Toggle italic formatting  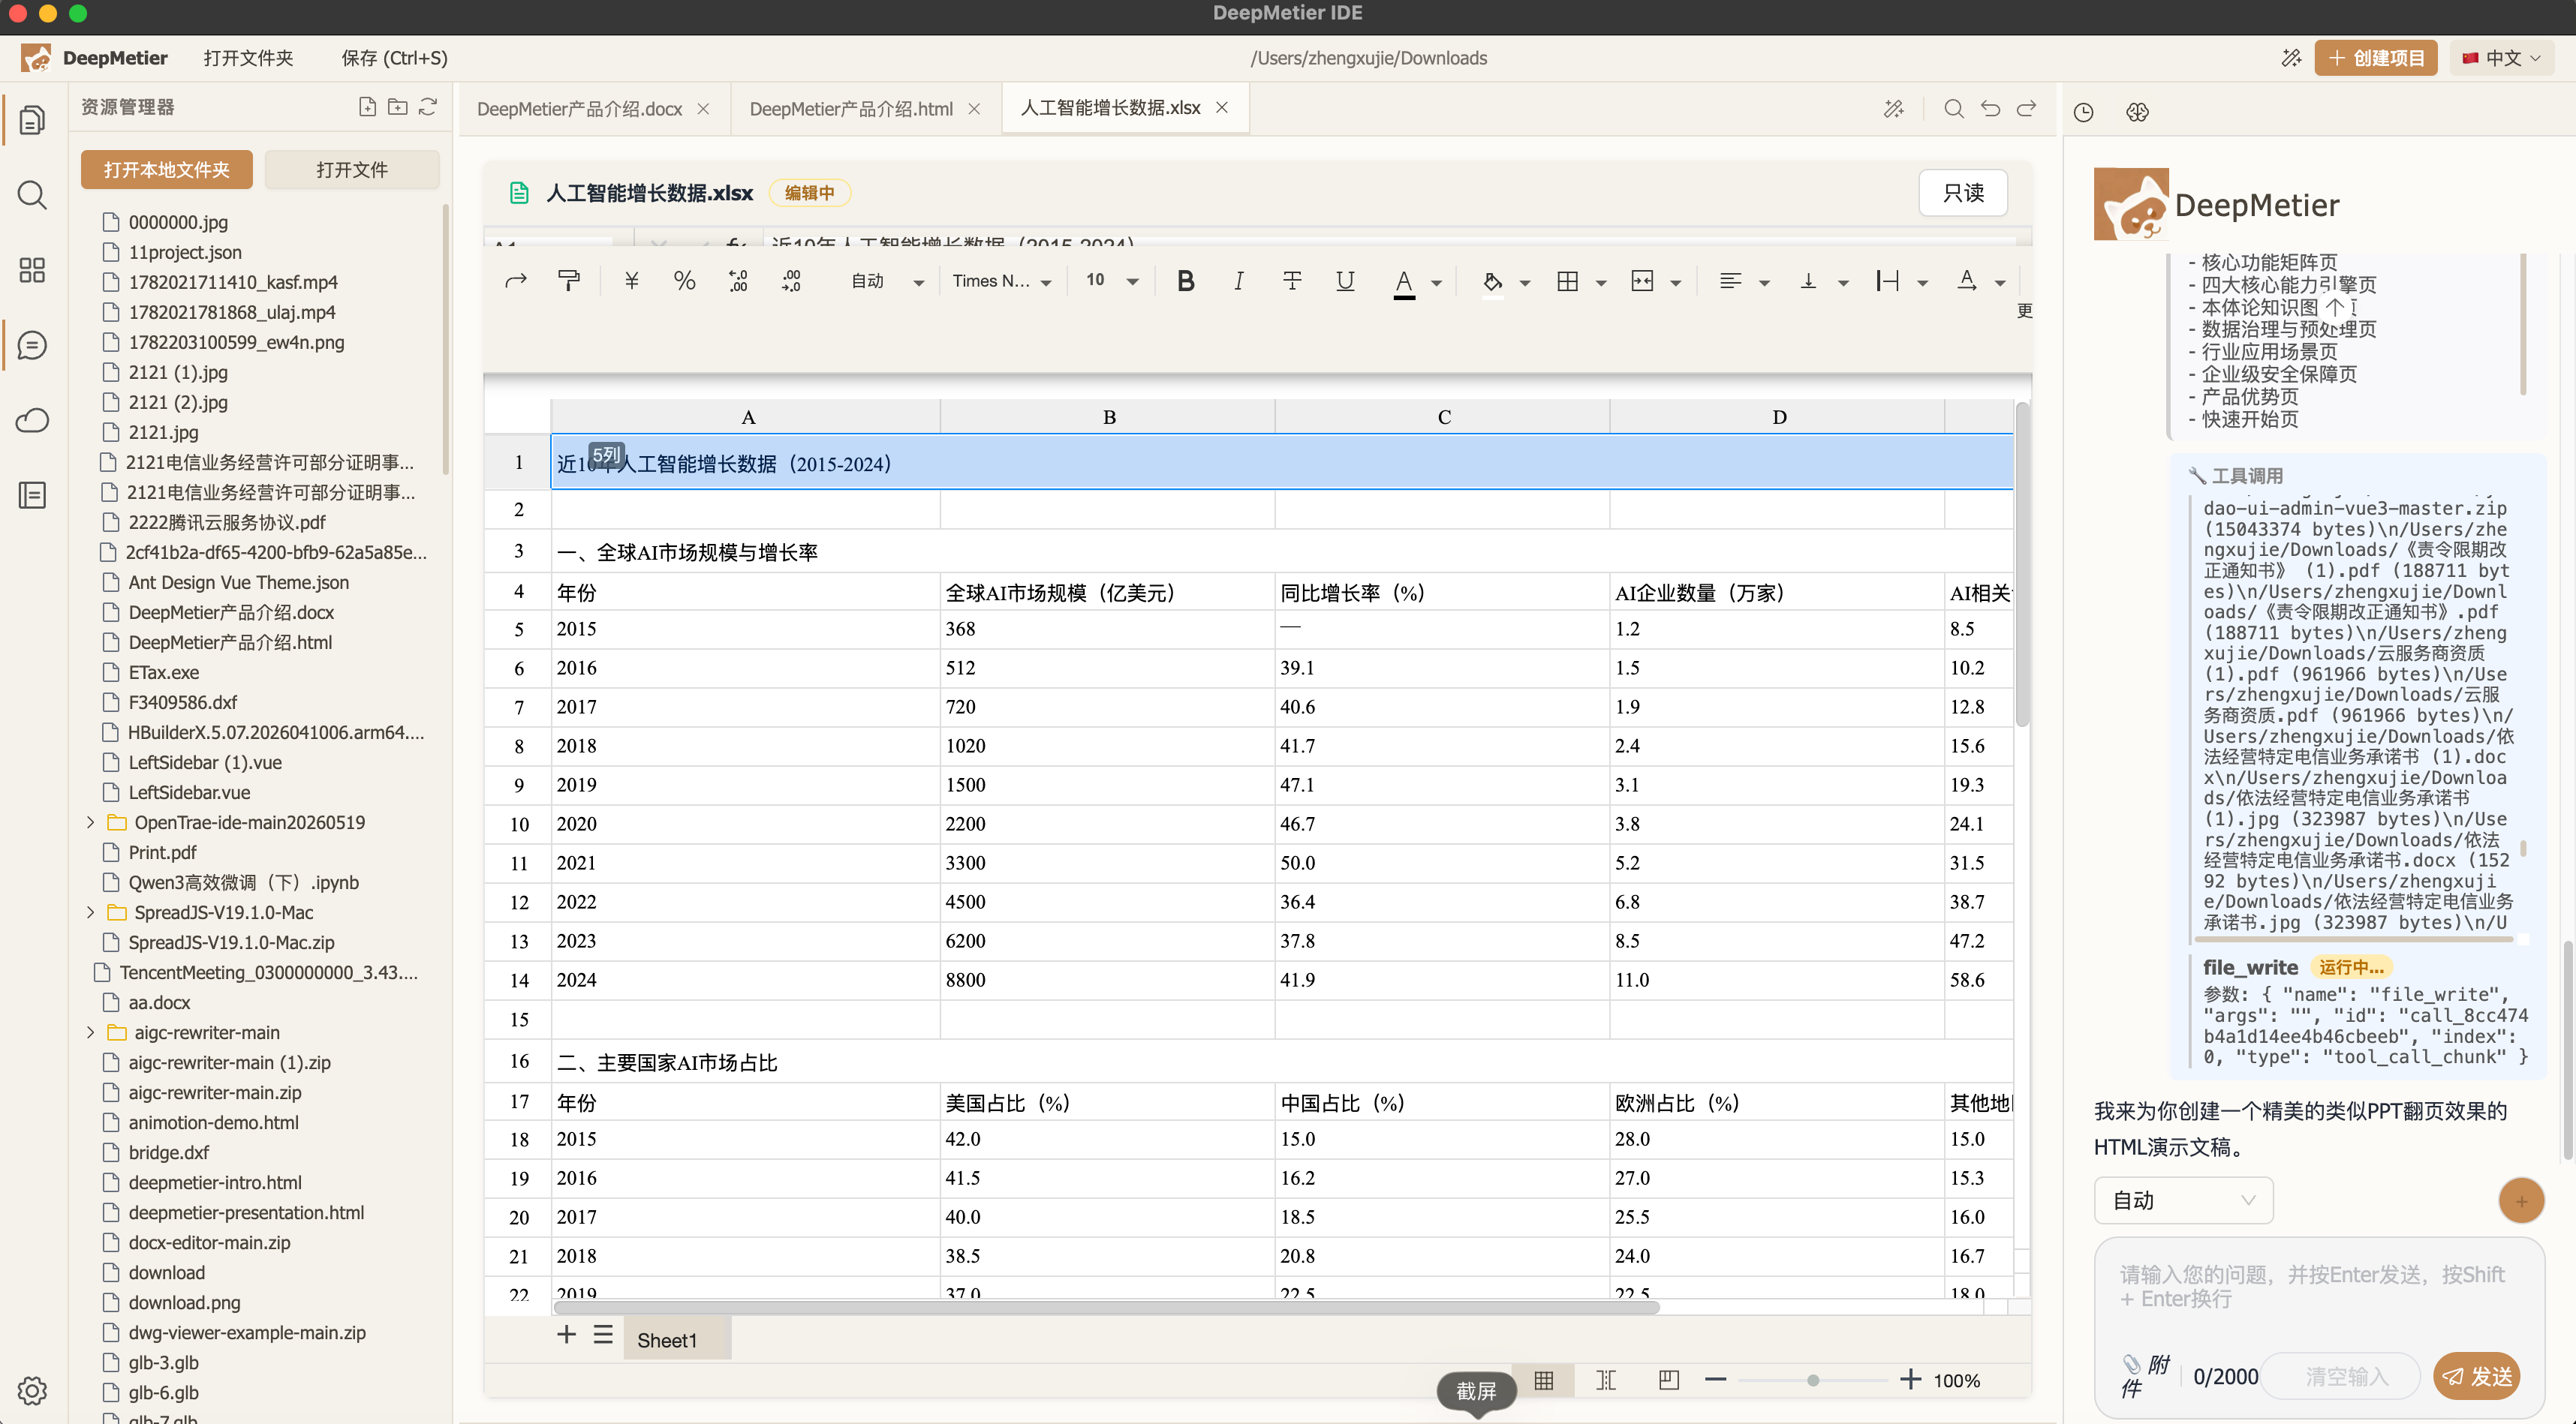(1238, 281)
